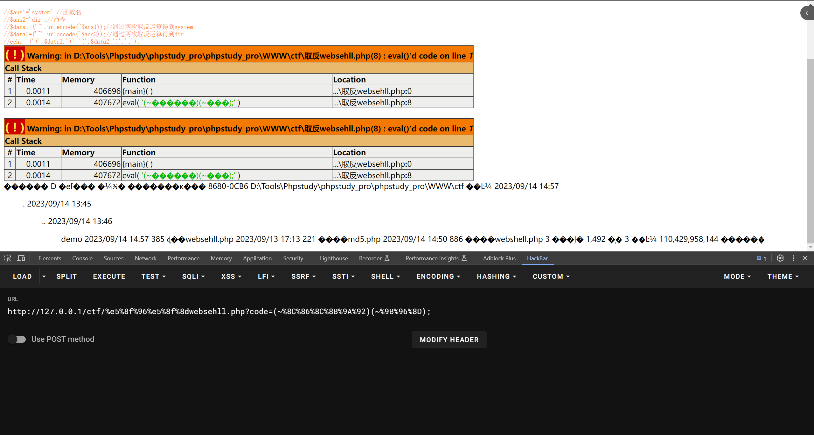Open the DevTools settings gear
The height and width of the screenshot is (435, 814).
[x=780, y=258]
